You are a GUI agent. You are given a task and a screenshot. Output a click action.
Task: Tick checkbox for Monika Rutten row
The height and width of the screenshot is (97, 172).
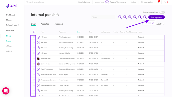pos(34,58)
